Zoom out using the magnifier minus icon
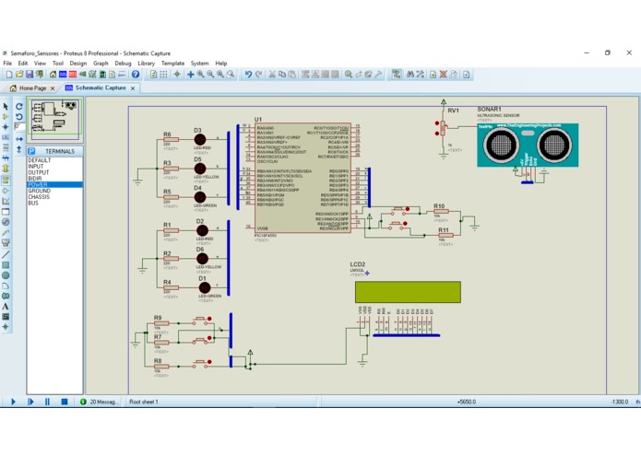This screenshot has height=455, width=641. tap(210, 75)
